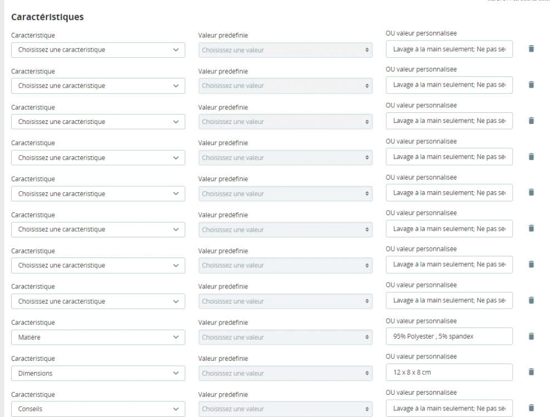Open predefined value dropdown in Dimensions row
This screenshot has width=550, height=417.
click(285, 373)
